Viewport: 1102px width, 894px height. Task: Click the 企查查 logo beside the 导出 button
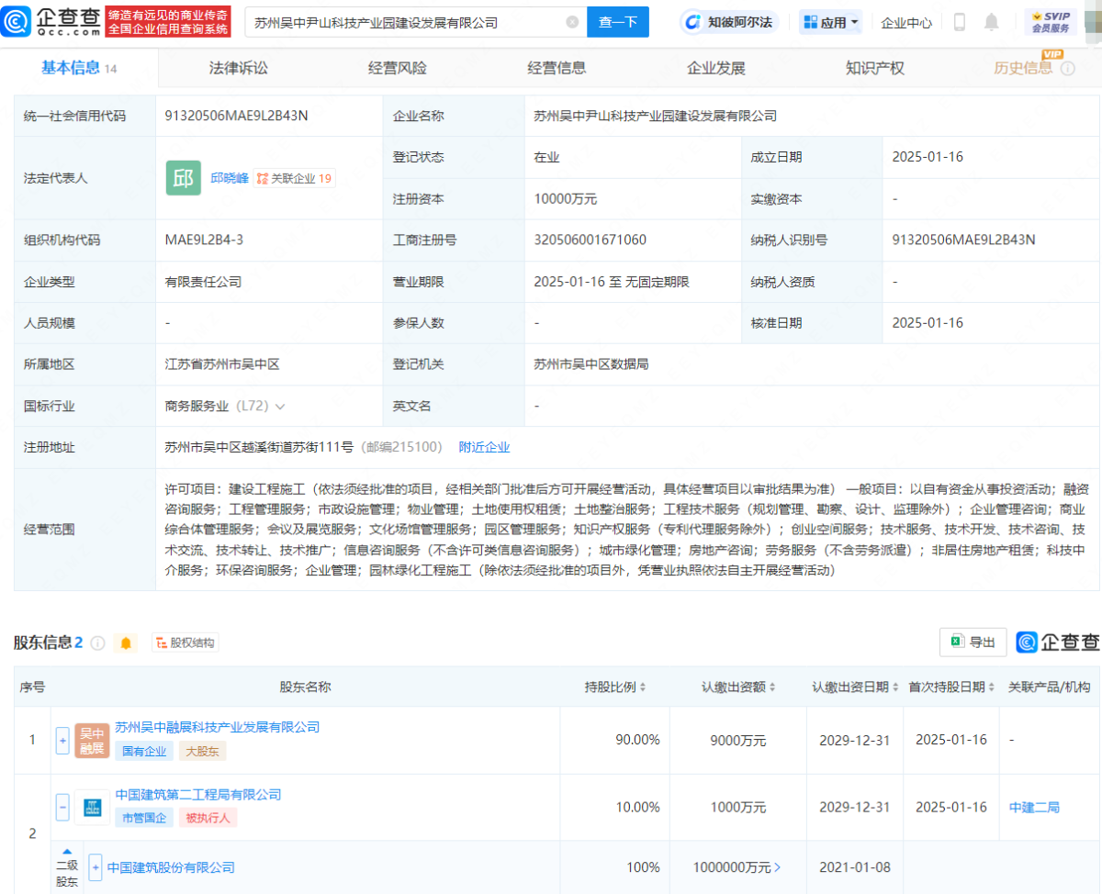(1058, 643)
